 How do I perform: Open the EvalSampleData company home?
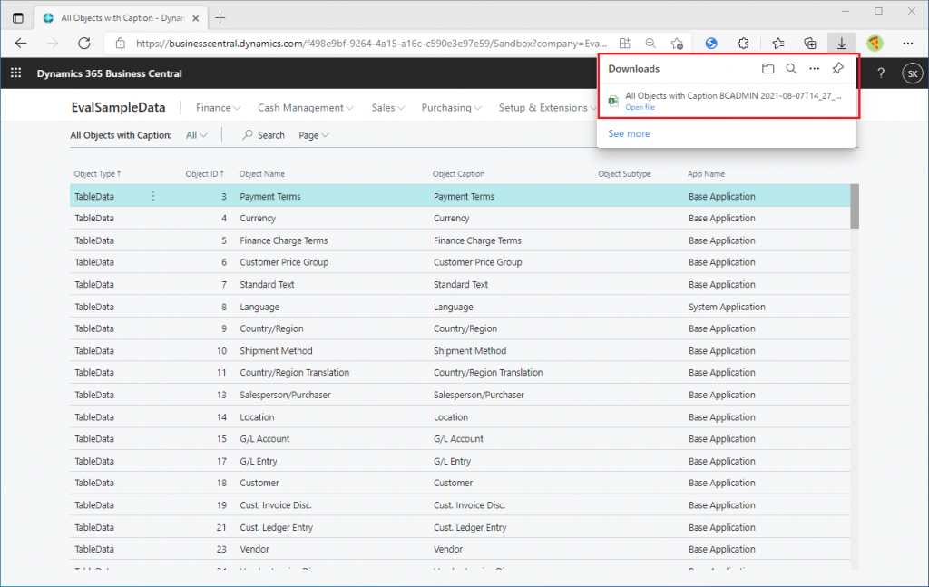119,107
